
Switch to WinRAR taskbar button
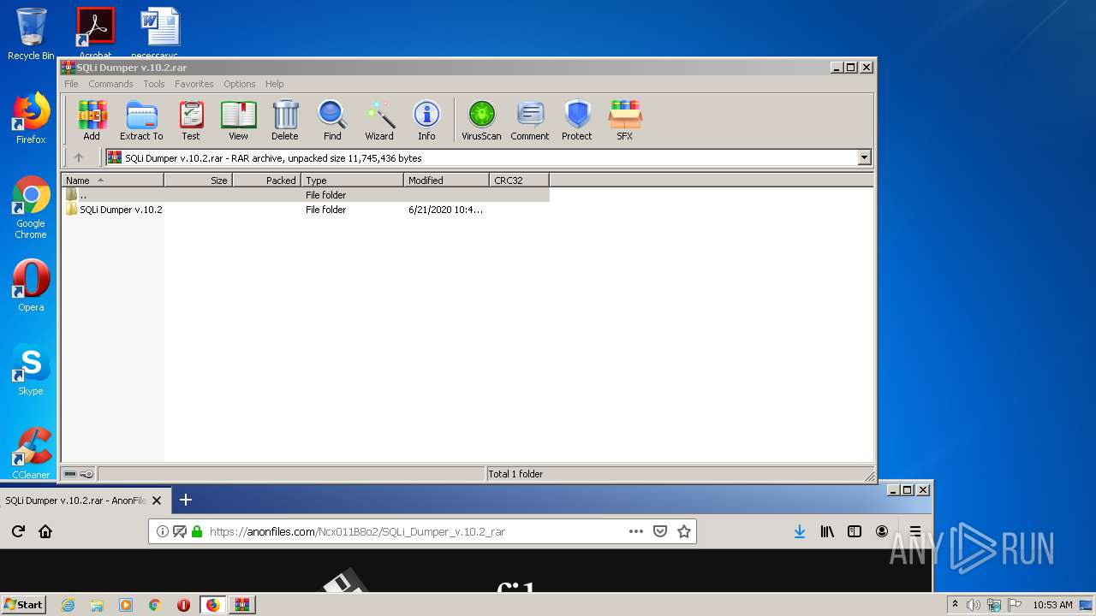pyautogui.click(x=241, y=605)
